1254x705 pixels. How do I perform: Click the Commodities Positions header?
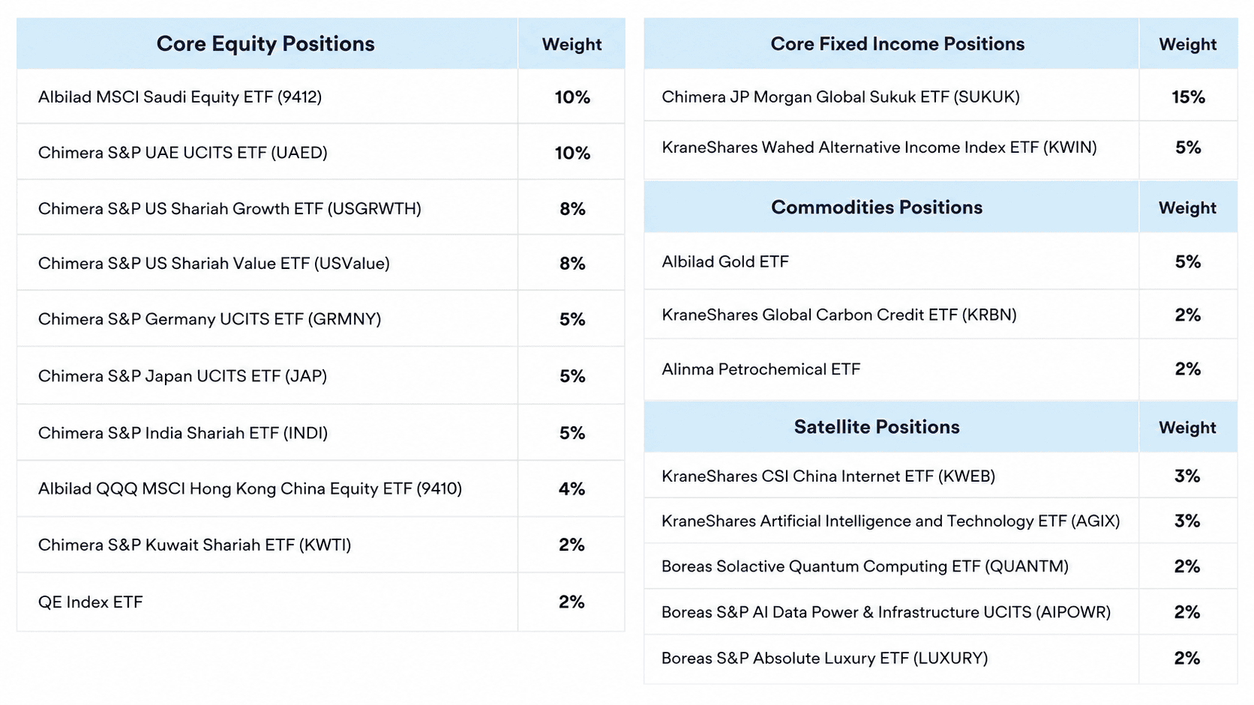(877, 208)
